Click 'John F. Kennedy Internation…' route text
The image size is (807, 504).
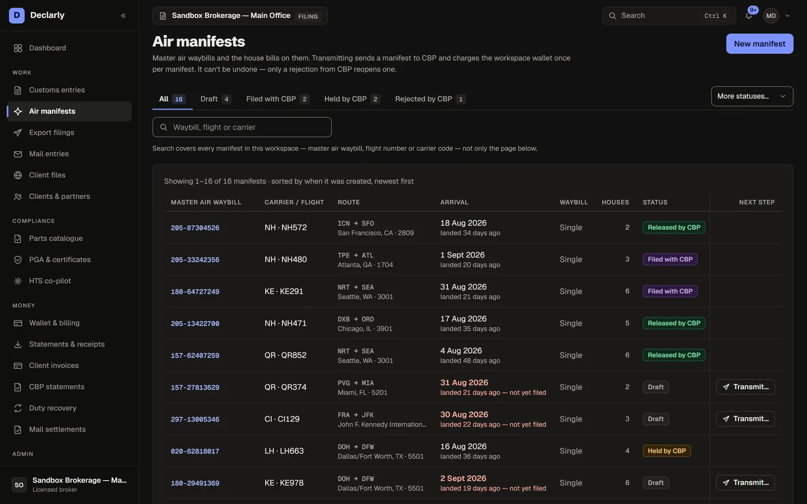coord(382,424)
